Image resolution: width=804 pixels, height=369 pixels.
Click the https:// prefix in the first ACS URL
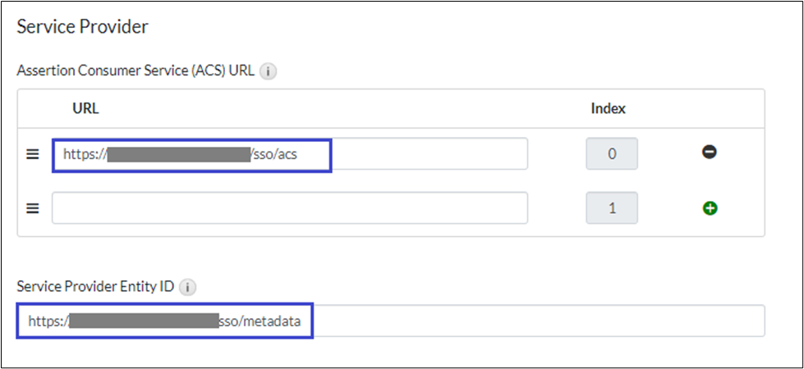(84, 153)
